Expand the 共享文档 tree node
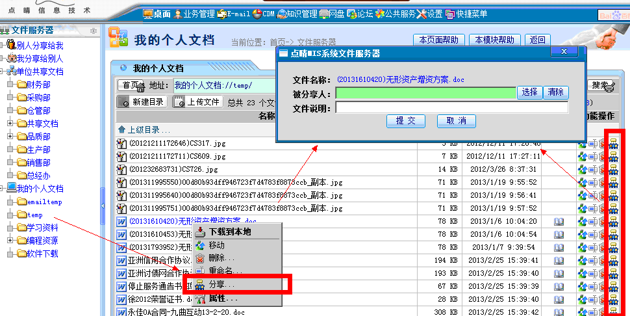This screenshot has height=316, width=630. (10, 124)
